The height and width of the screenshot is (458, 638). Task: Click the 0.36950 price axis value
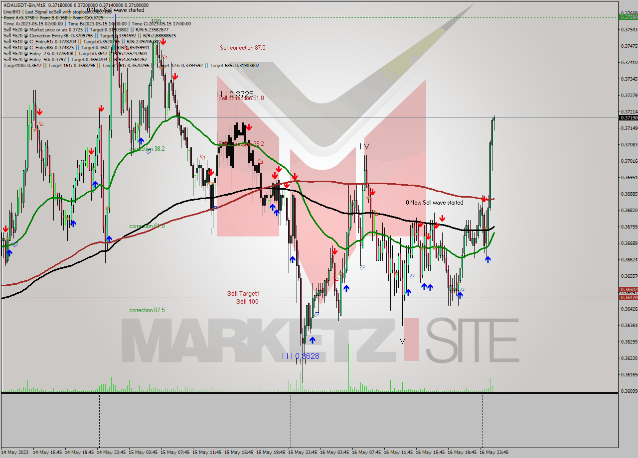(629, 178)
